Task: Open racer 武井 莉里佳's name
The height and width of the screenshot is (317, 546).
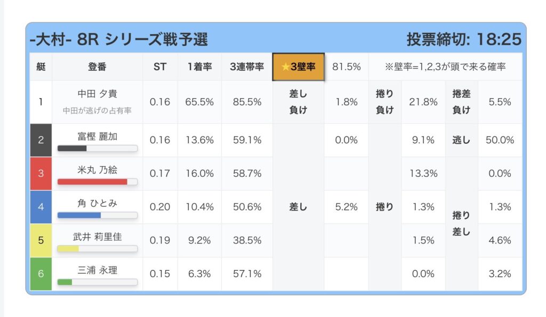Action: click(x=97, y=237)
